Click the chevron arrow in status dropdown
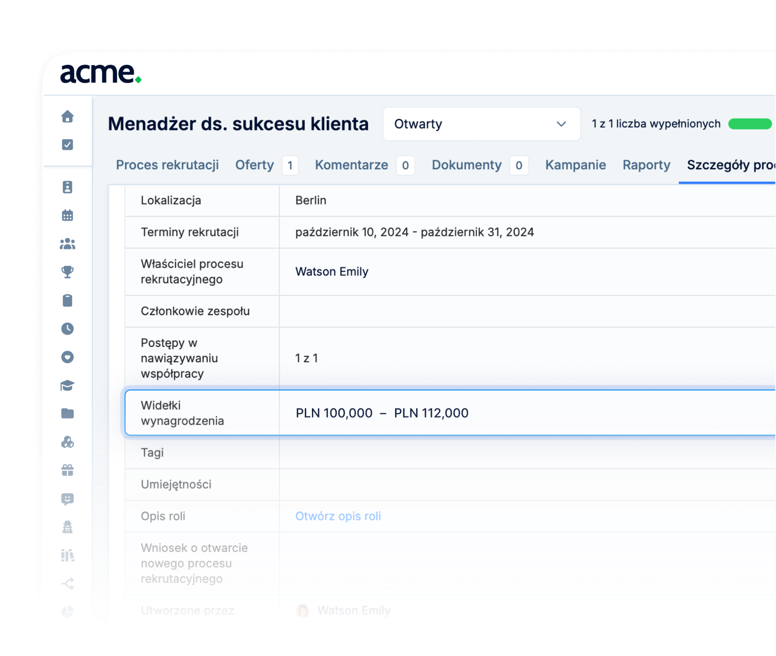The image size is (776, 656). click(x=561, y=124)
